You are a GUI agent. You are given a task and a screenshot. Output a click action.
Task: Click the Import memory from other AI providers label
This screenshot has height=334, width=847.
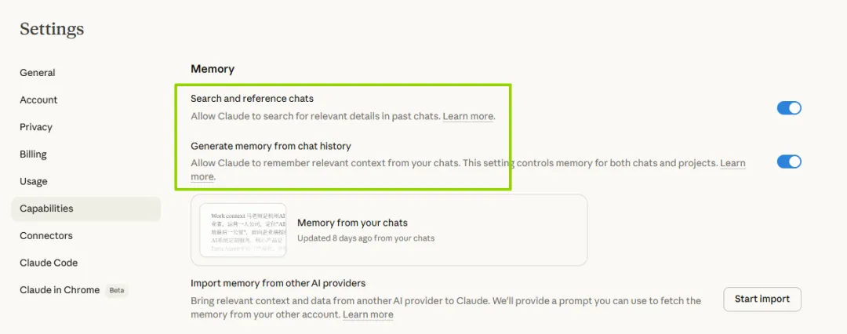278,283
